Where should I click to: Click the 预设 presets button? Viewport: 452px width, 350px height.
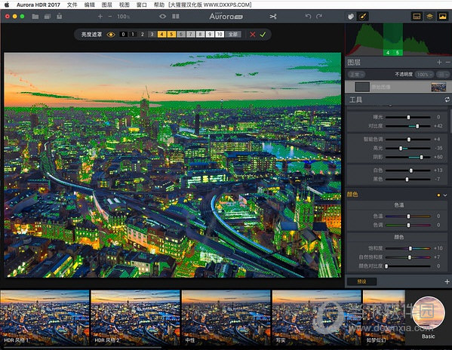361,281
